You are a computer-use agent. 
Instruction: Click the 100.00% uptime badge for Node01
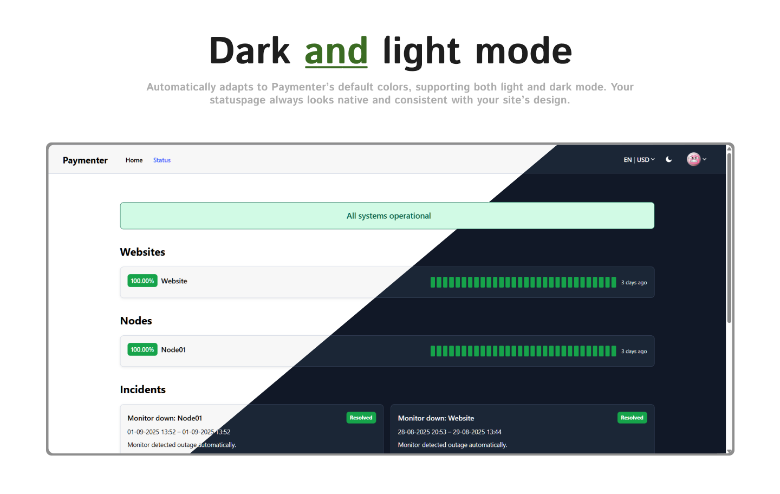[x=142, y=349]
